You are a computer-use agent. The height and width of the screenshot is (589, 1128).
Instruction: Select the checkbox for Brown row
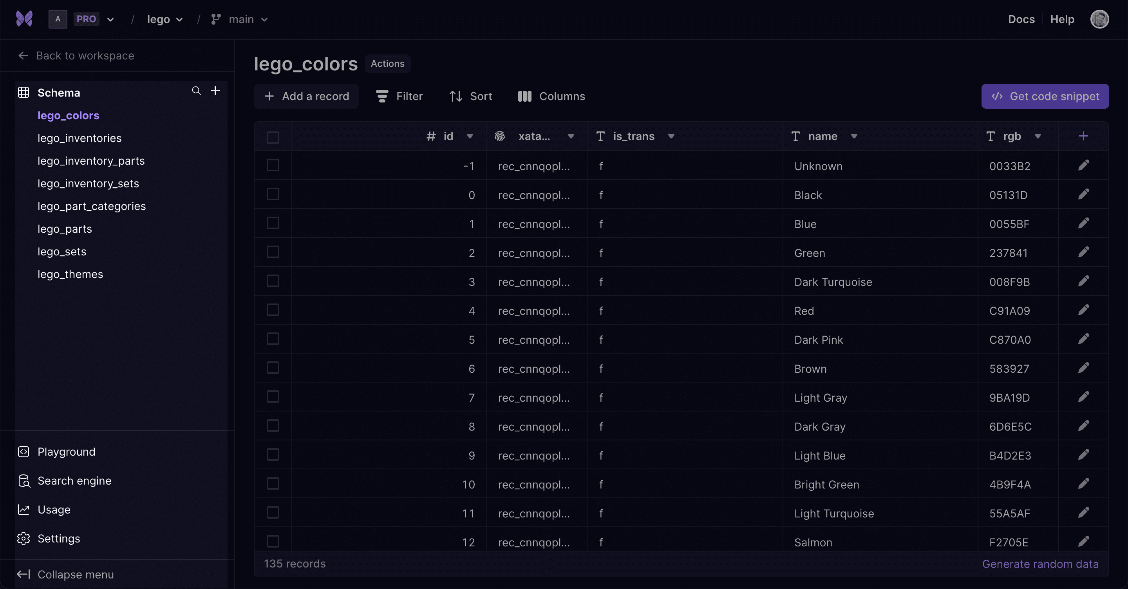click(273, 368)
